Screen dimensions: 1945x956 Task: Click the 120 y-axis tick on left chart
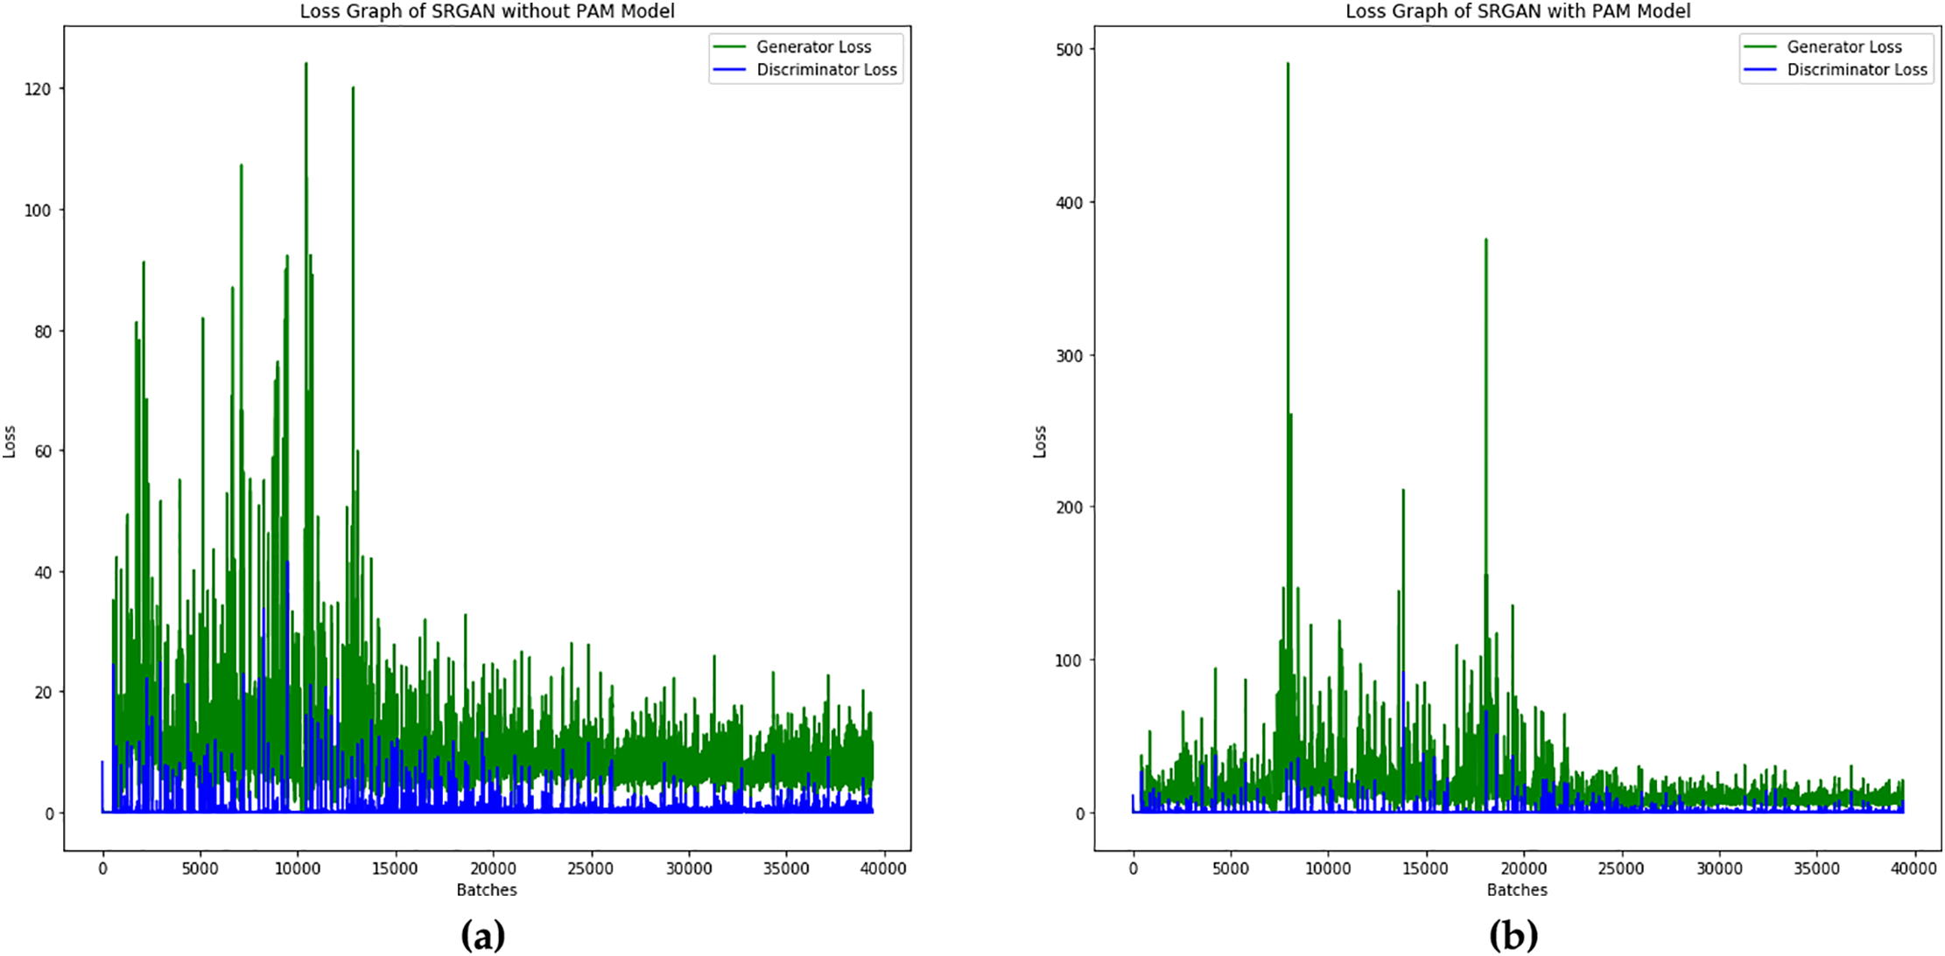click(39, 89)
